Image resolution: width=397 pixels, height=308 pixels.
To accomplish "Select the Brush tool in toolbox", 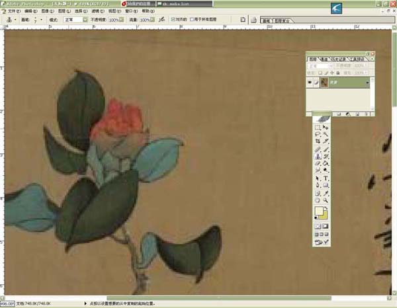I will pos(326,149).
